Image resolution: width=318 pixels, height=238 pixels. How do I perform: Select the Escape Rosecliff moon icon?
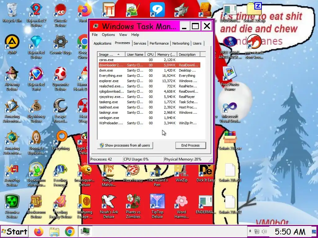pyautogui.click(x=61, y=111)
